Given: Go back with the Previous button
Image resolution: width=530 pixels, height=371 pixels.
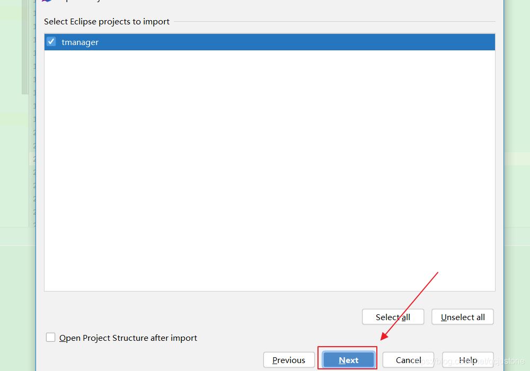Looking at the screenshot, I should point(289,360).
